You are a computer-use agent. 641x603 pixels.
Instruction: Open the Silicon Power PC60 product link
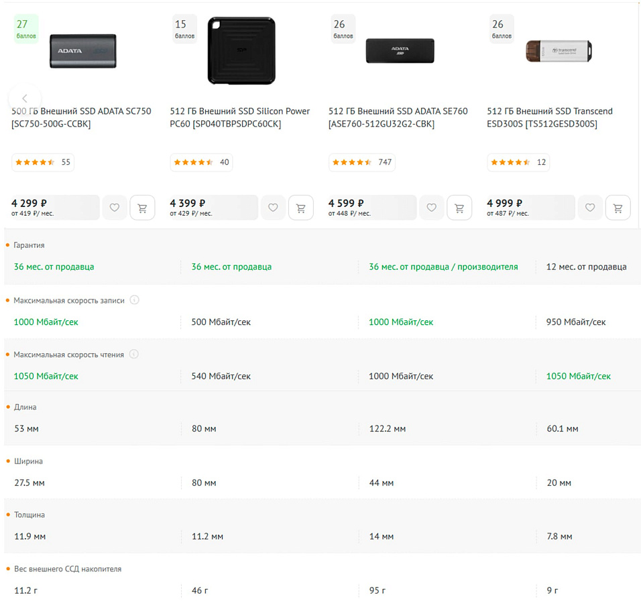(239, 117)
